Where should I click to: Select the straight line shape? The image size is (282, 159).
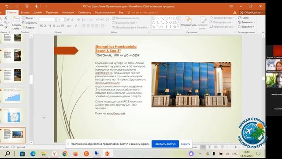pyautogui.click(x=158, y=18)
